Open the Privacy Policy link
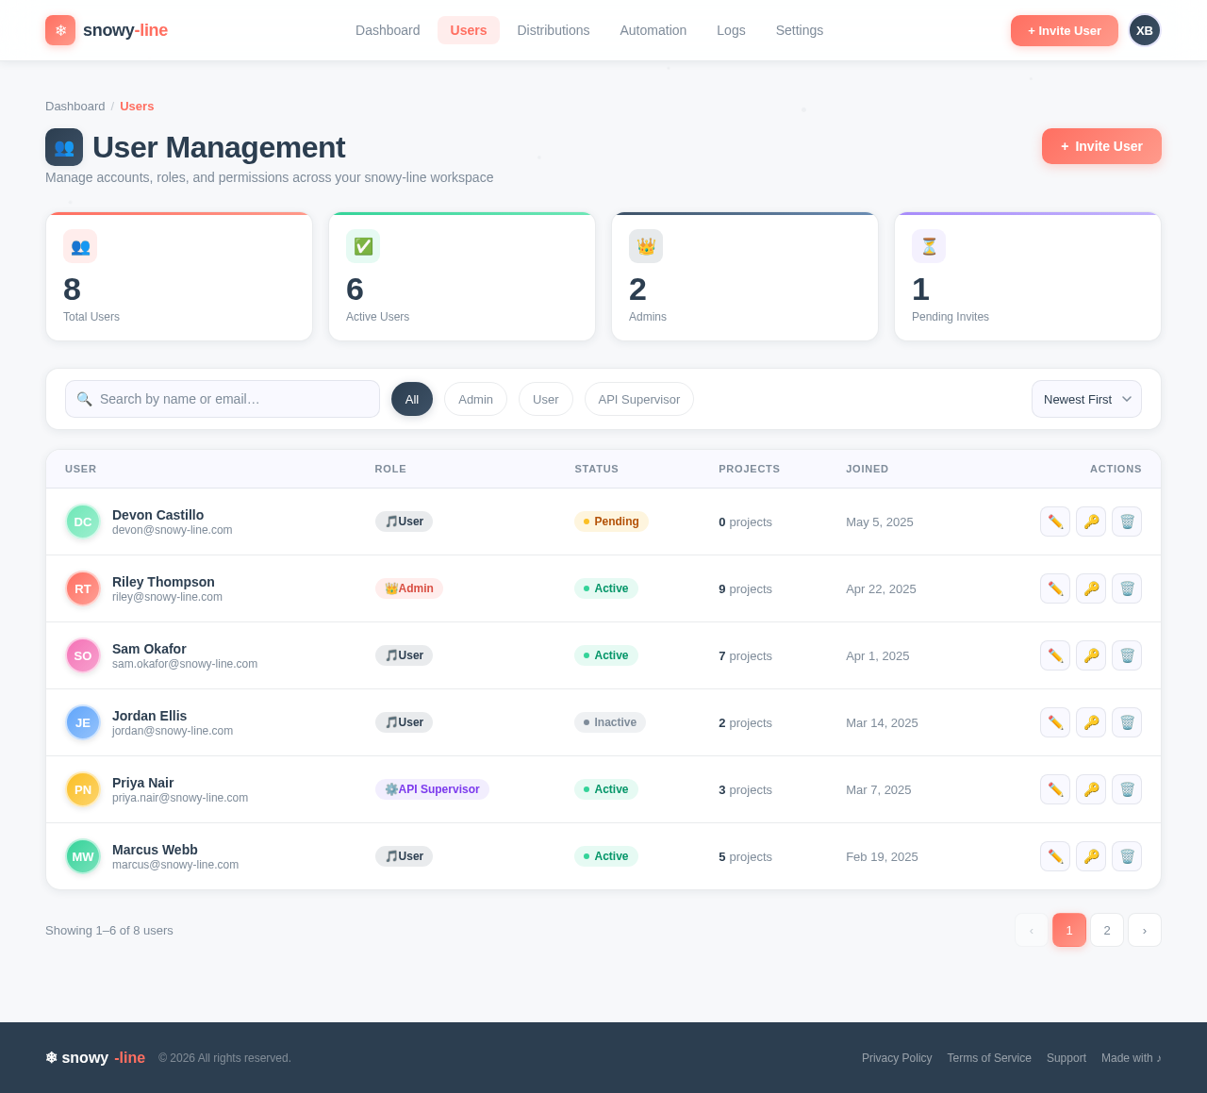1207x1093 pixels. tap(896, 1058)
